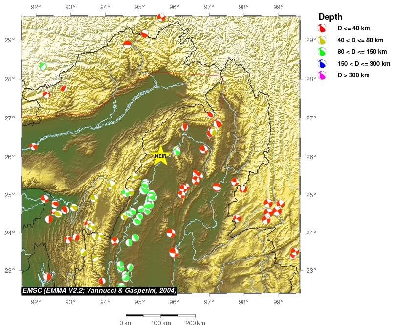Click the red beachball at the top map edge
This screenshot has height=330, width=395.
161,18
